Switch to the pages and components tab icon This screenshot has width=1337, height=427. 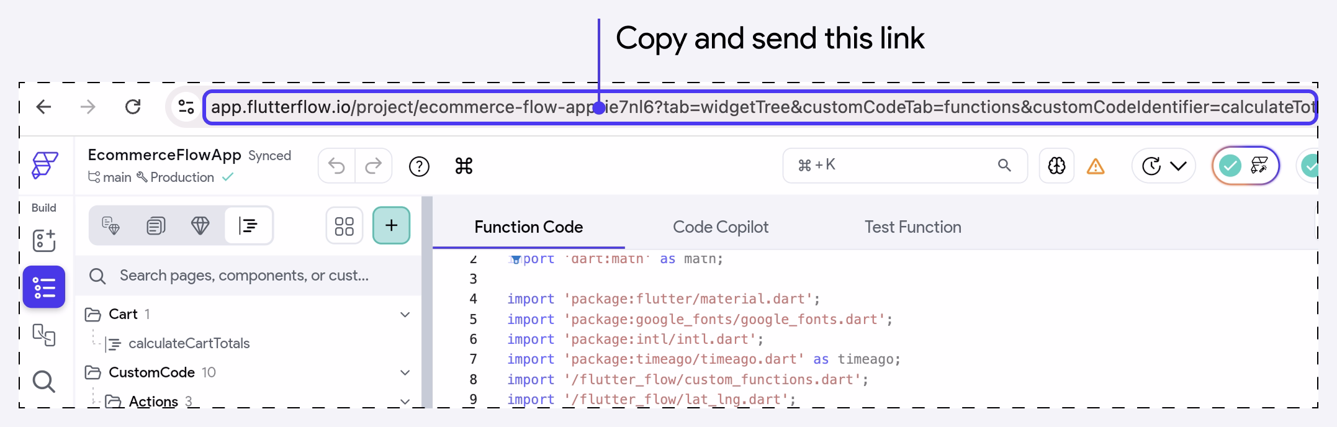(x=110, y=225)
